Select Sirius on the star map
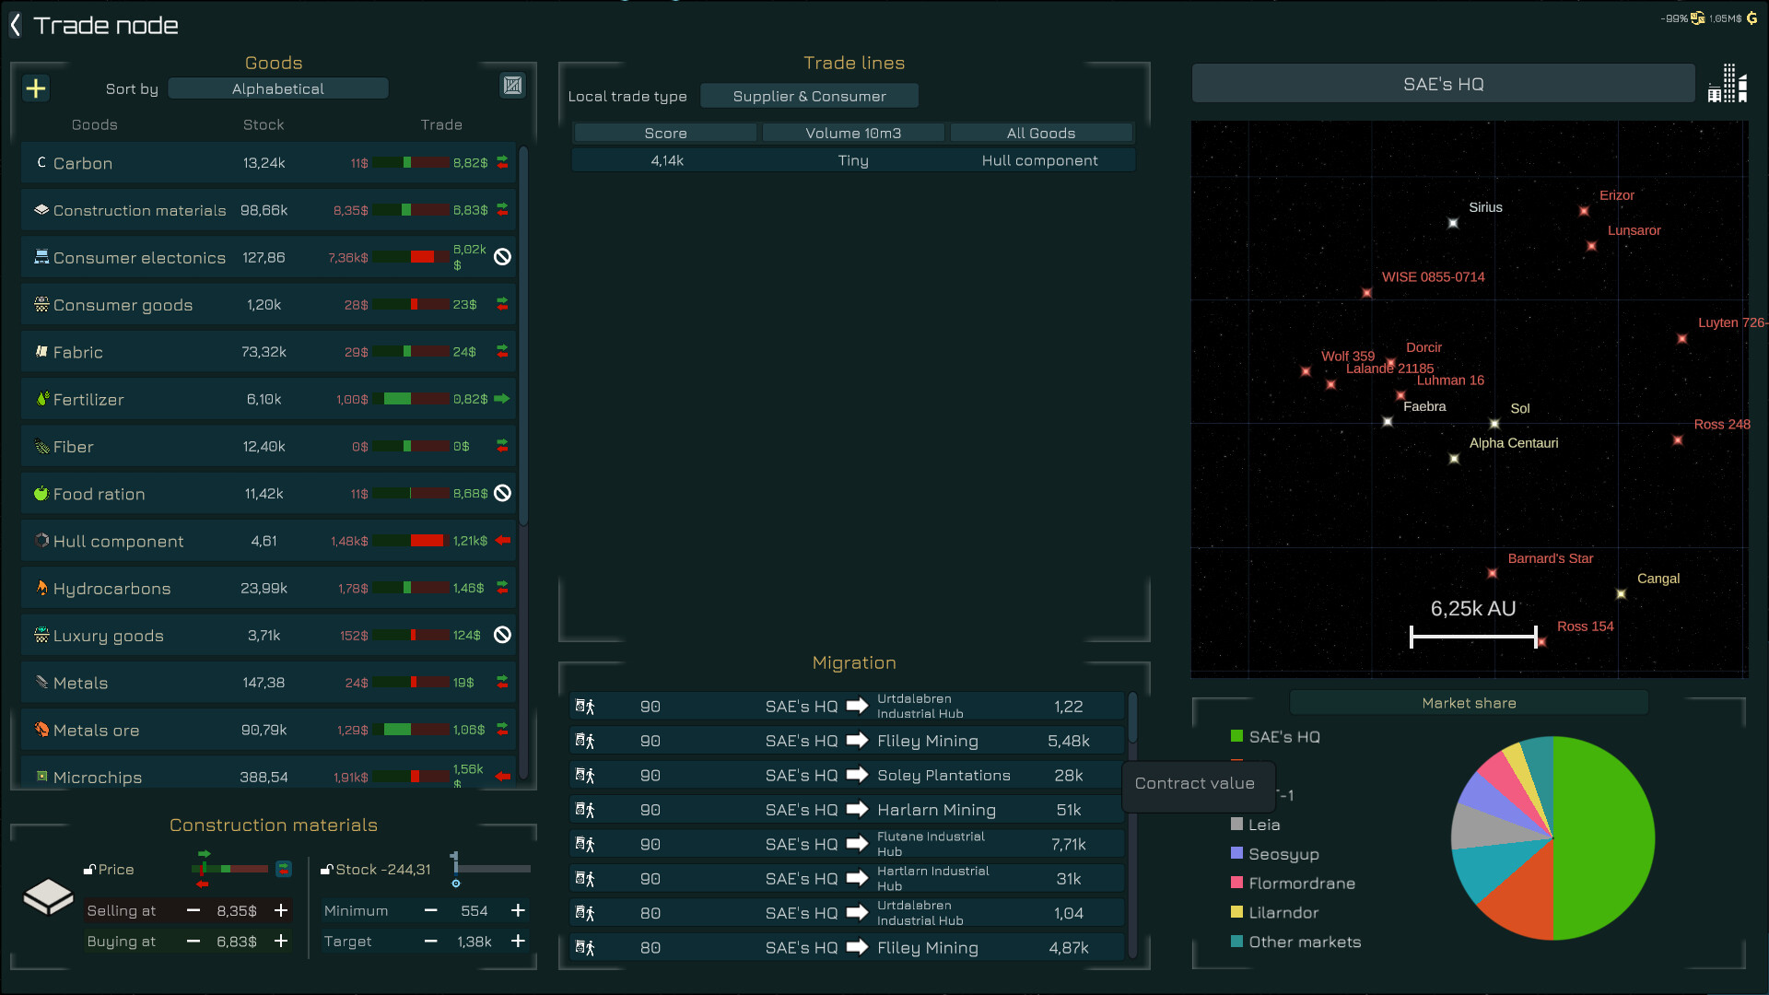The image size is (1769, 995). (x=1453, y=223)
